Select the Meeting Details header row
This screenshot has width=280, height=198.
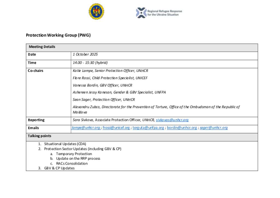tap(142, 47)
